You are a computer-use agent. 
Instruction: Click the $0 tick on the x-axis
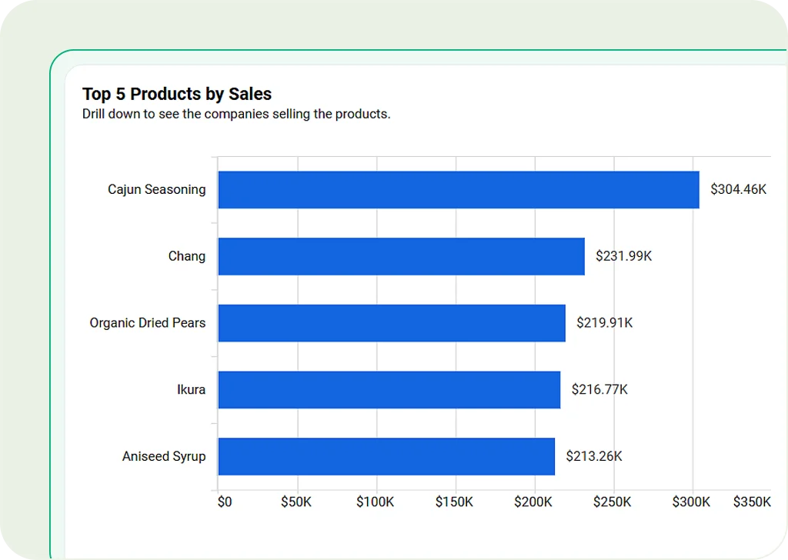[224, 503]
